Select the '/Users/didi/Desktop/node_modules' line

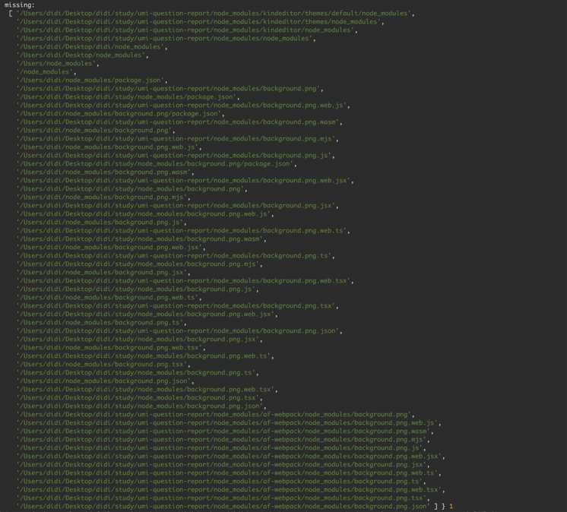83,55
